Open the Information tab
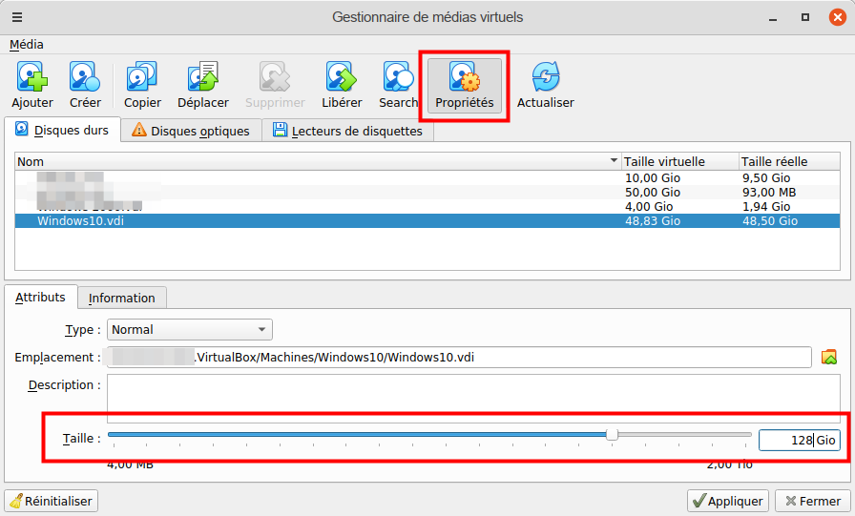The width and height of the screenshot is (855, 516). (x=121, y=298)
